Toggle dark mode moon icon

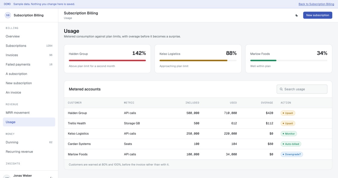point(297,15)
